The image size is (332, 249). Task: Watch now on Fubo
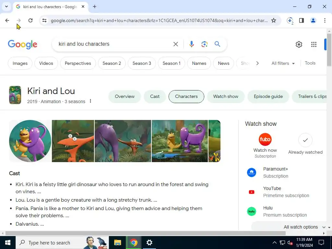(265, 146)
